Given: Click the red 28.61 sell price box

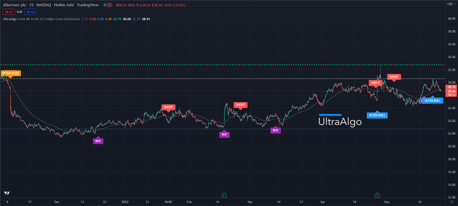Looking at the screenshot, I should tap(8, 12).
